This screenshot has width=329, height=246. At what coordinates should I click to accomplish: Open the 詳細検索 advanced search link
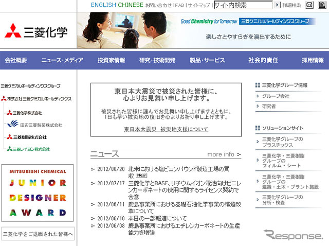pyautogui.click(x=291, y=5)
